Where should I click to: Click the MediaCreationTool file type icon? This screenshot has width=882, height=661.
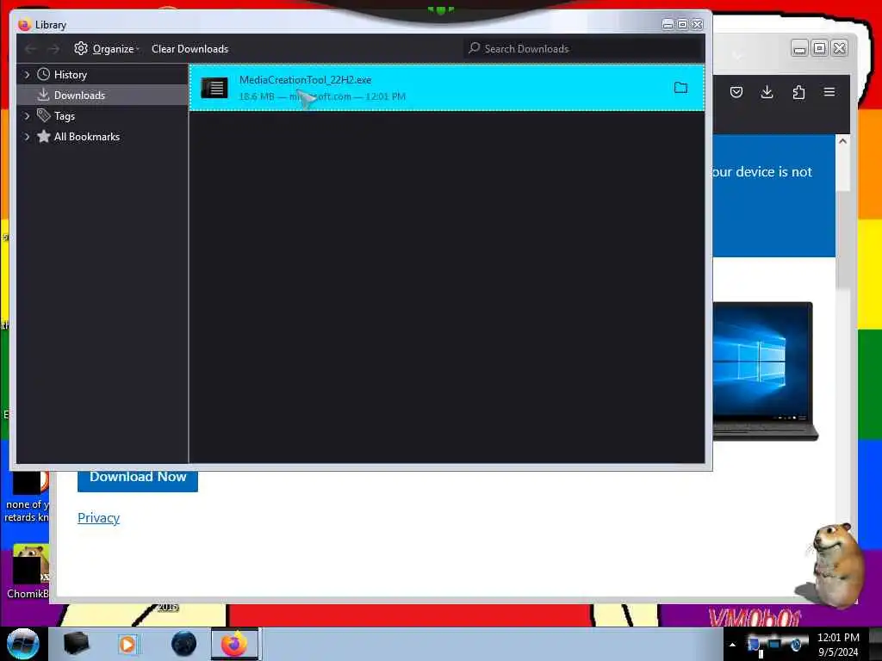pos(214,88)
